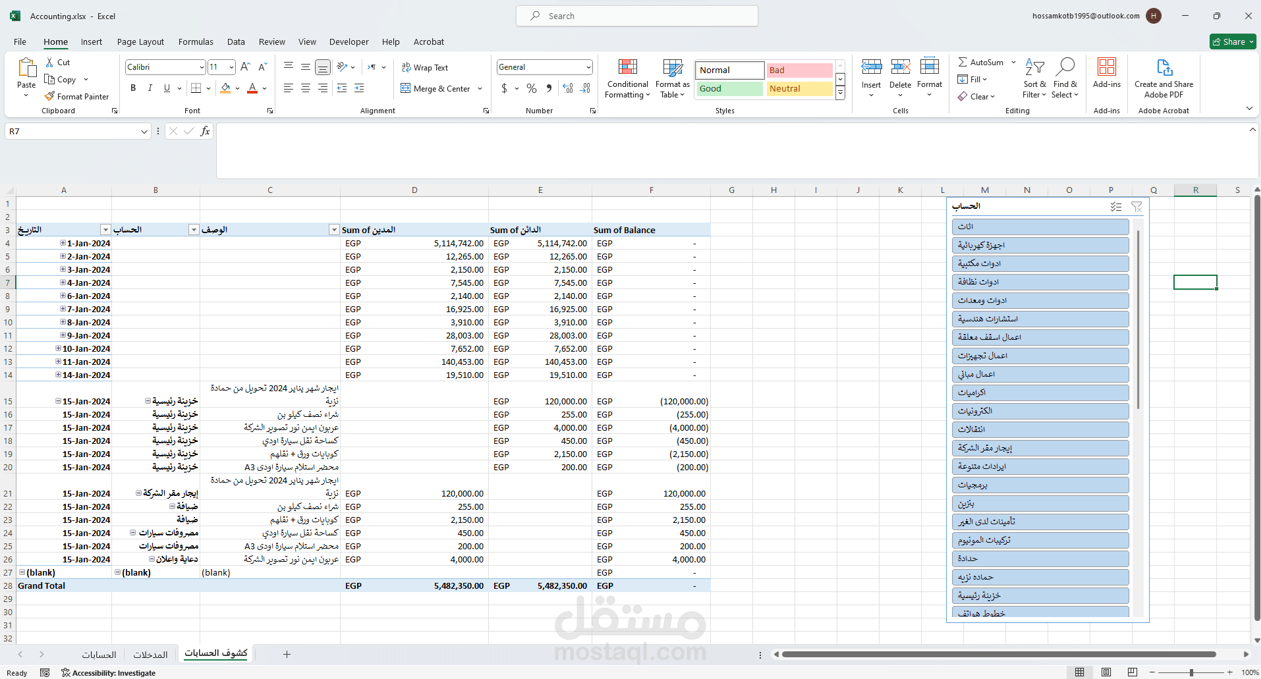Click the Sort & Filter icon
The image size is (1261, 679).
(x=1034, y=67)
